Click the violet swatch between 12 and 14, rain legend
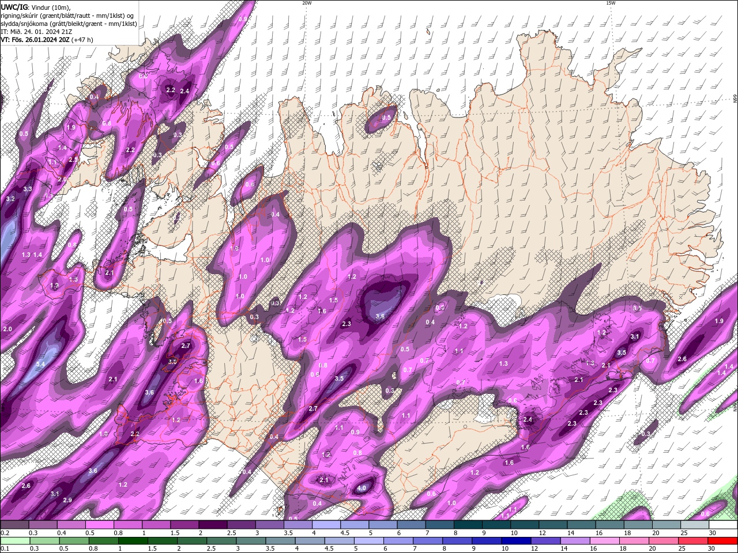This screenshot has height=553, width=738. (546, 541)
